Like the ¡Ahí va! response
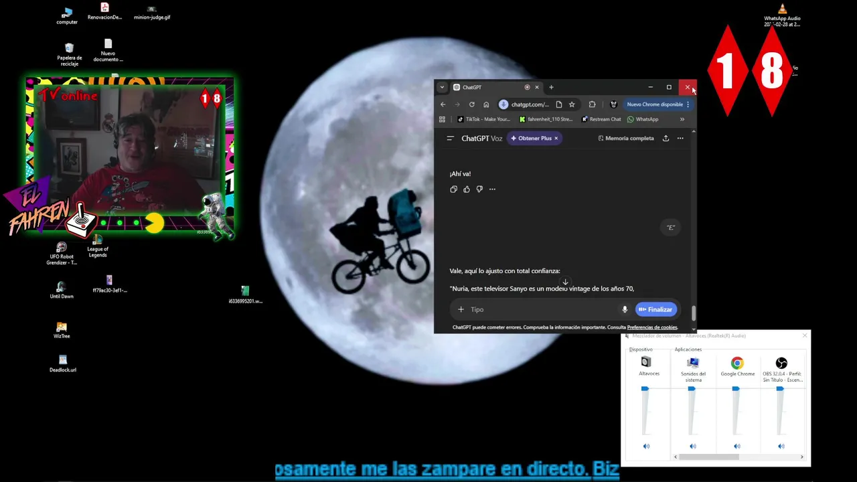The width and height of the screenshot is (857, 482). pyautogui.click(x=467, y=189)
